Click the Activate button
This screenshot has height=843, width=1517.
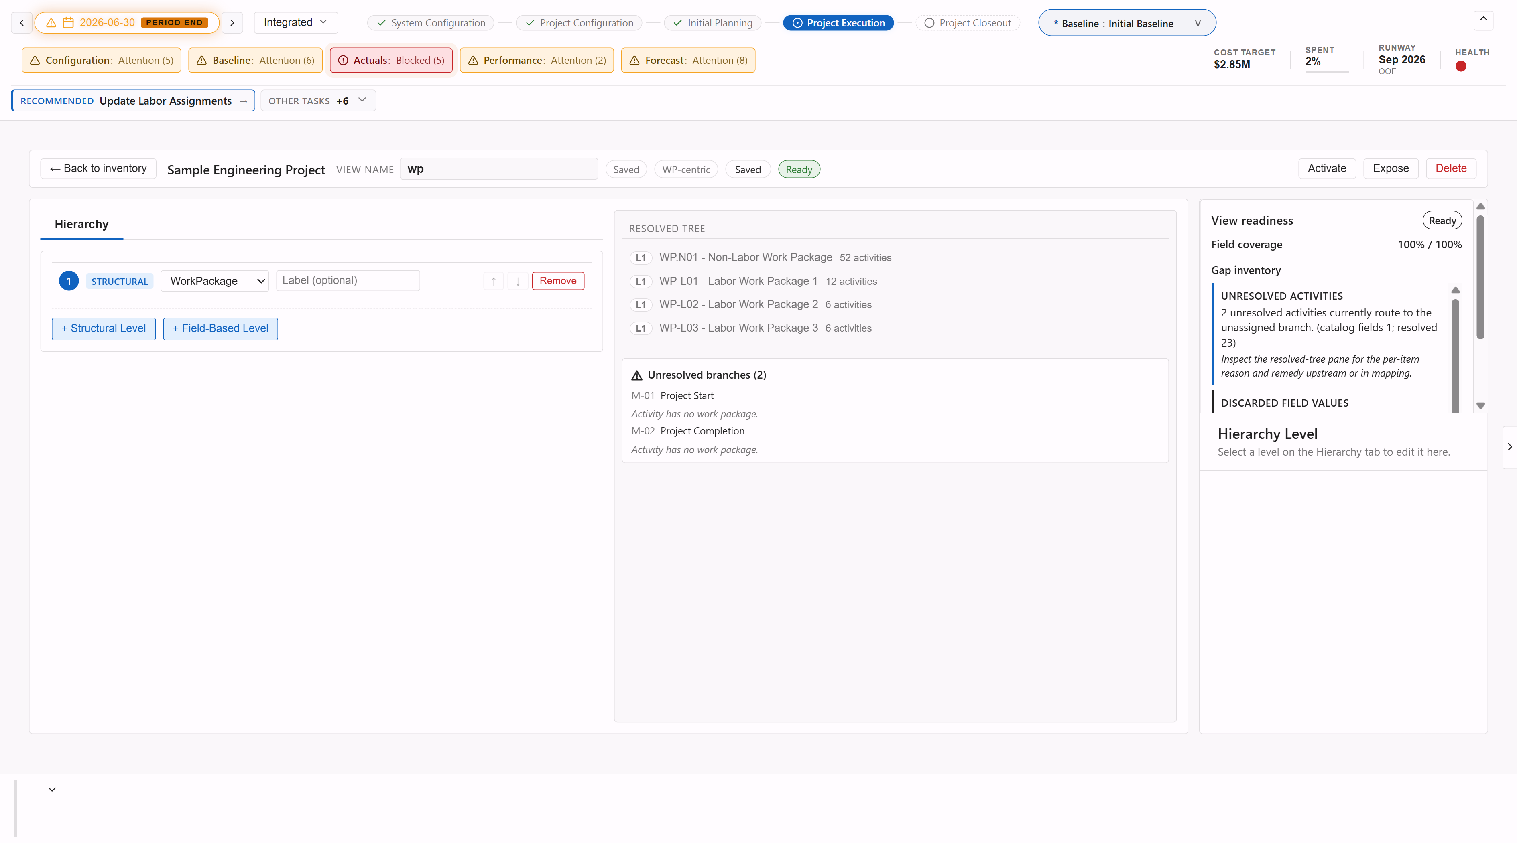(x=1327, y=168)
